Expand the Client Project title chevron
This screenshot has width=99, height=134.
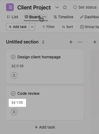57,7
